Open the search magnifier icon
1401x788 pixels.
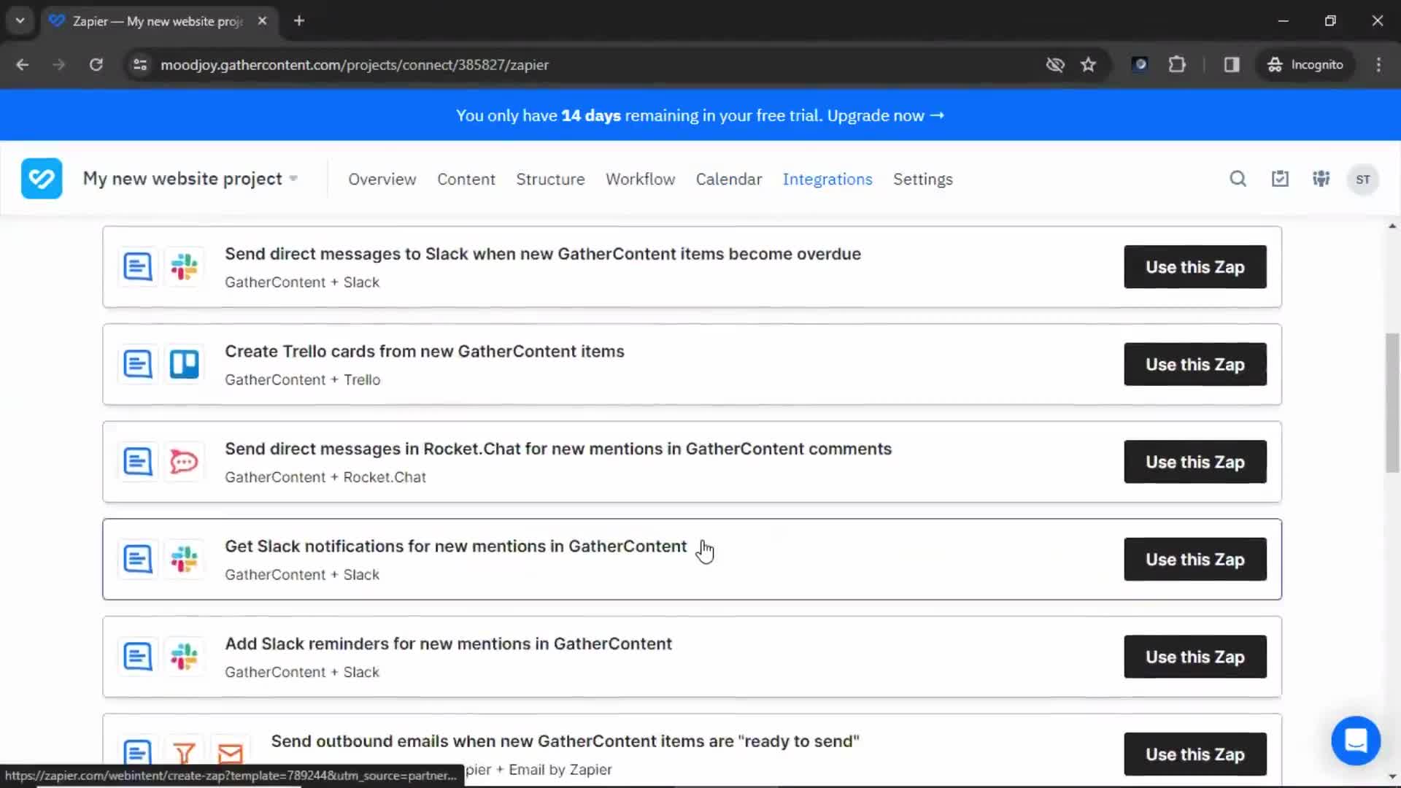(x=1238, y=179)
